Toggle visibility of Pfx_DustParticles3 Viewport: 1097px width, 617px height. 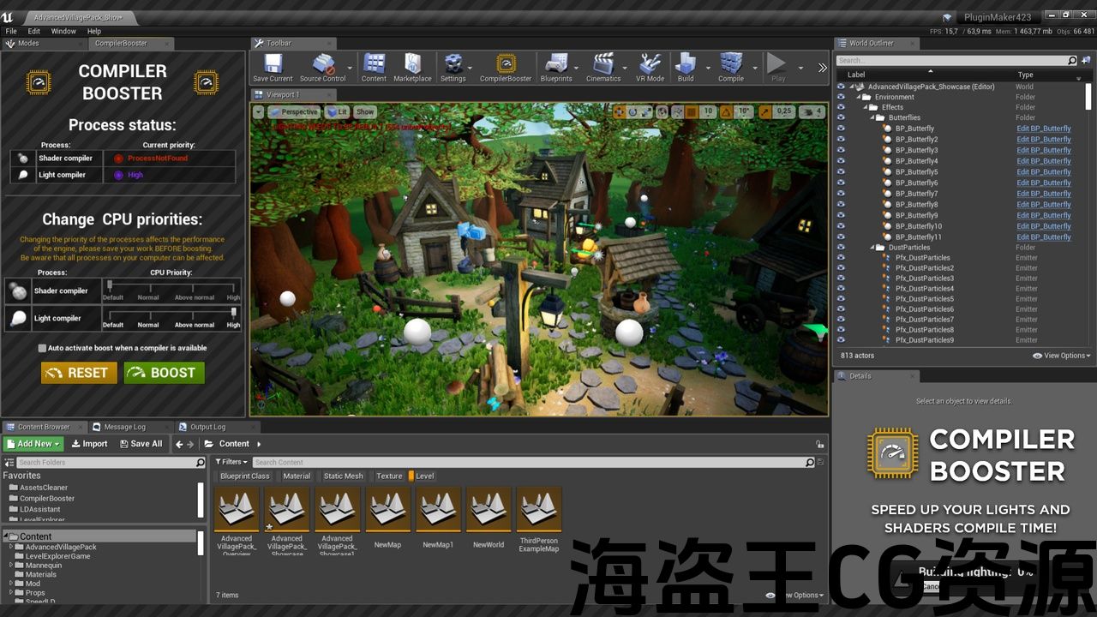coord(841,279)
